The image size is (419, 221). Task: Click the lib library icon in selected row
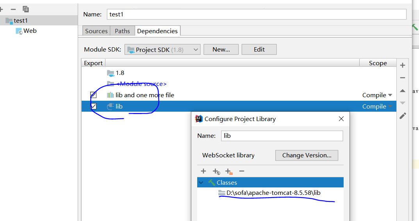[111, 106]
